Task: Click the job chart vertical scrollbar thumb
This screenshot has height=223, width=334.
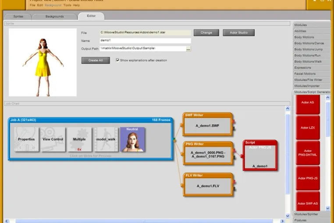Action: [x=288, y=154]
